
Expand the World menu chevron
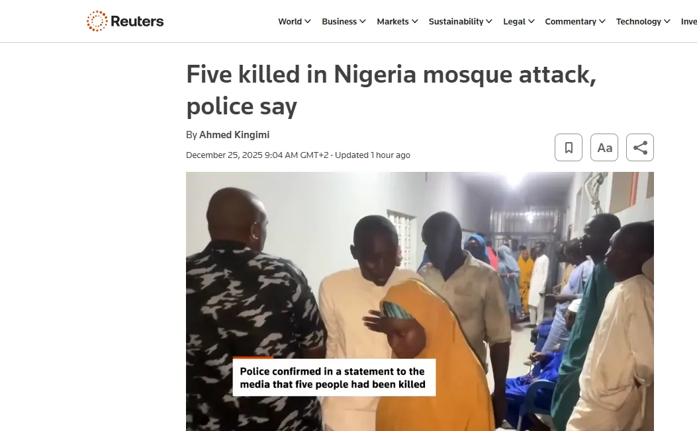[308, 21]
